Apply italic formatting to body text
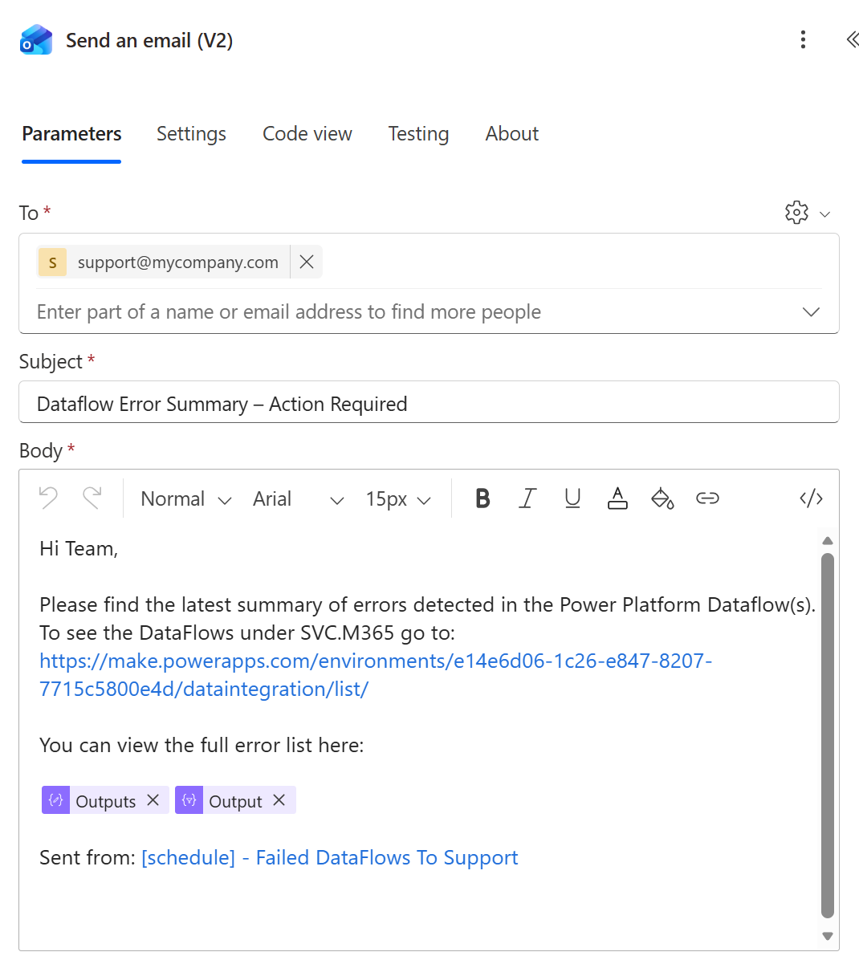This screenshot has height=956, width=859. (x=527, y=498)
